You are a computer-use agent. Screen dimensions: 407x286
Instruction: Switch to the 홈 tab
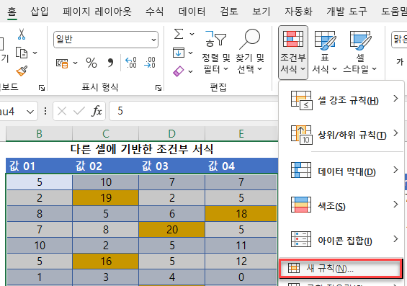(x=12, y=12)
